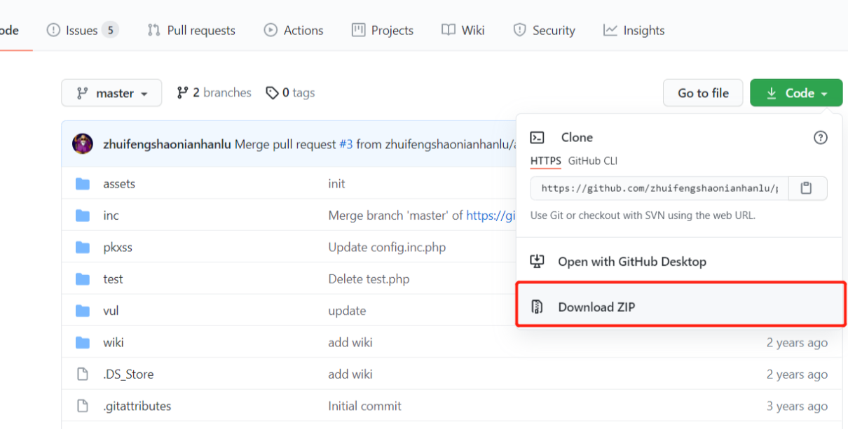Screen dimensions: 848x429
Task: Go to the Wiki tab
Action: coord(463,30)
